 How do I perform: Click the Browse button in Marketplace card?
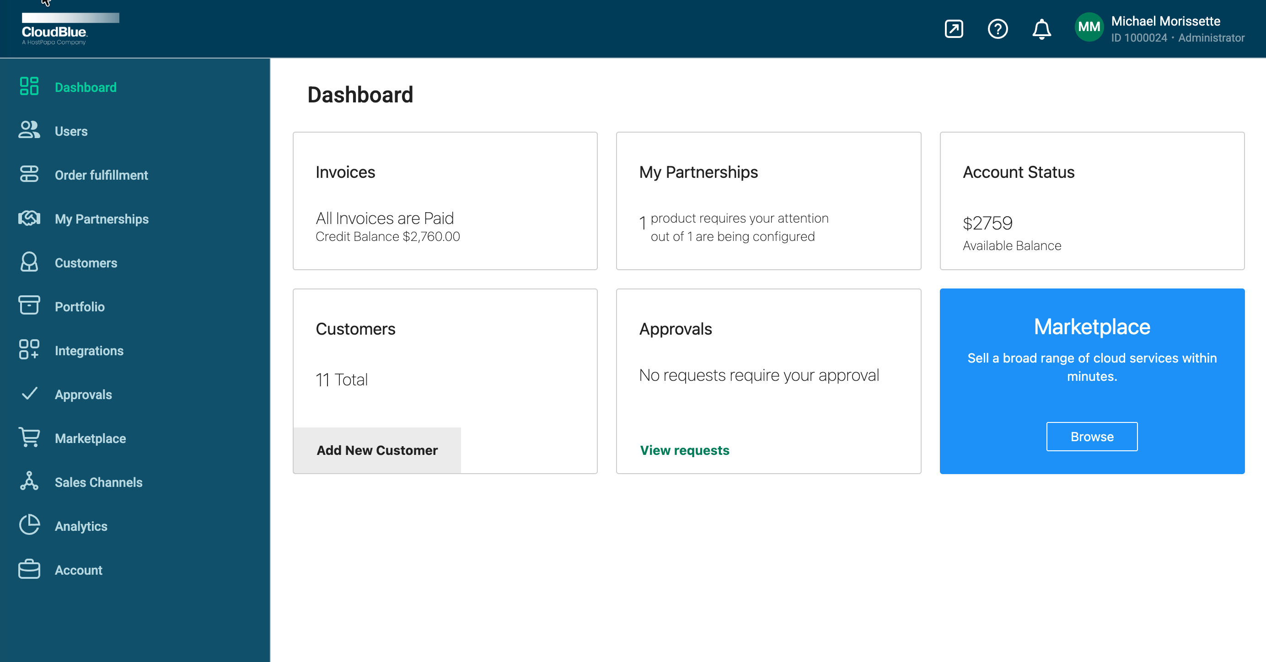1092,437
